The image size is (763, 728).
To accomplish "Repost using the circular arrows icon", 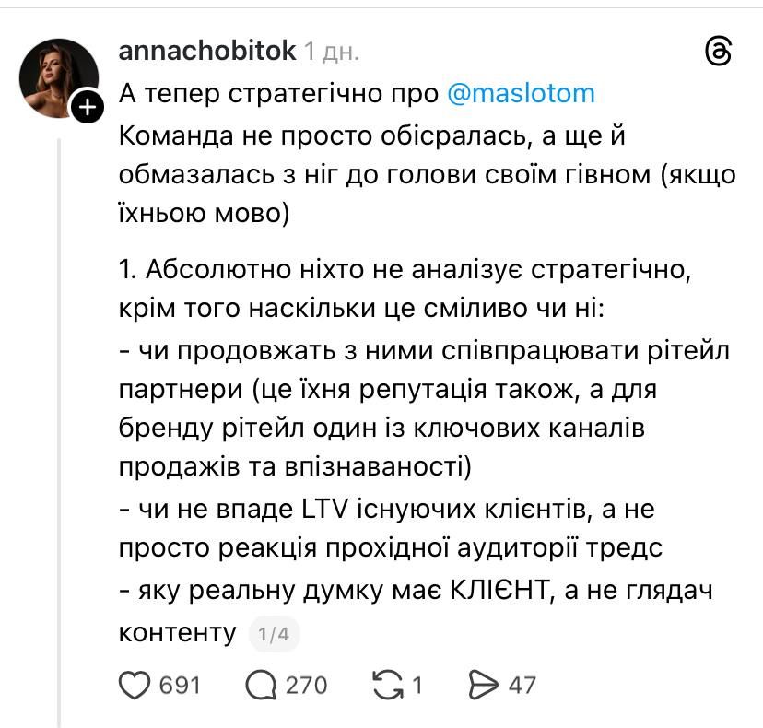I will click(x=388, y=685).
